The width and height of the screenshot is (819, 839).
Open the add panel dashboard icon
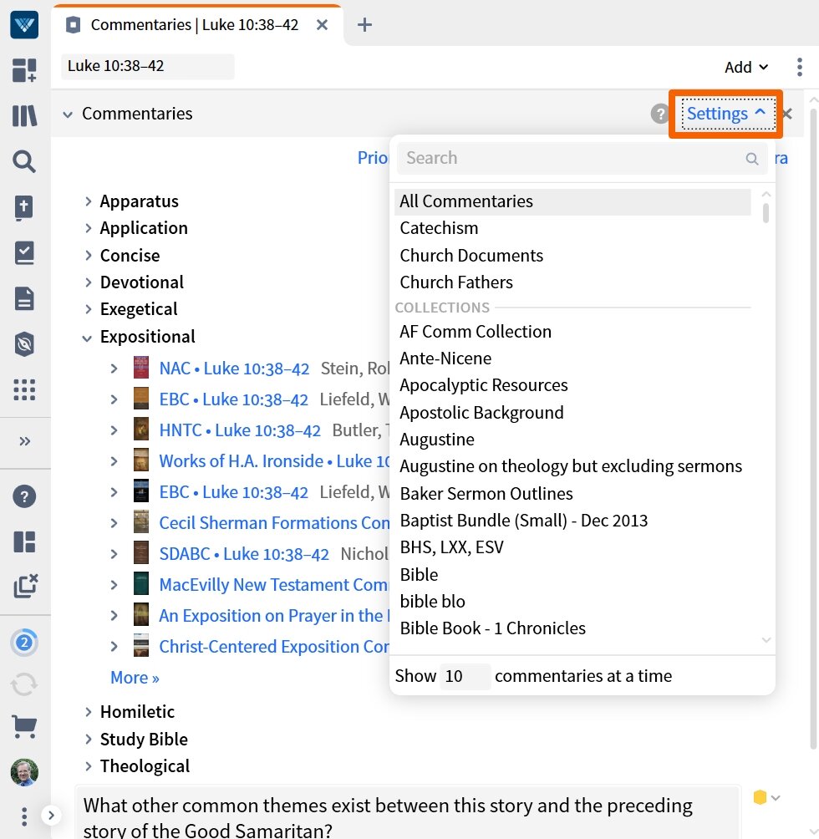pos(24,70)
